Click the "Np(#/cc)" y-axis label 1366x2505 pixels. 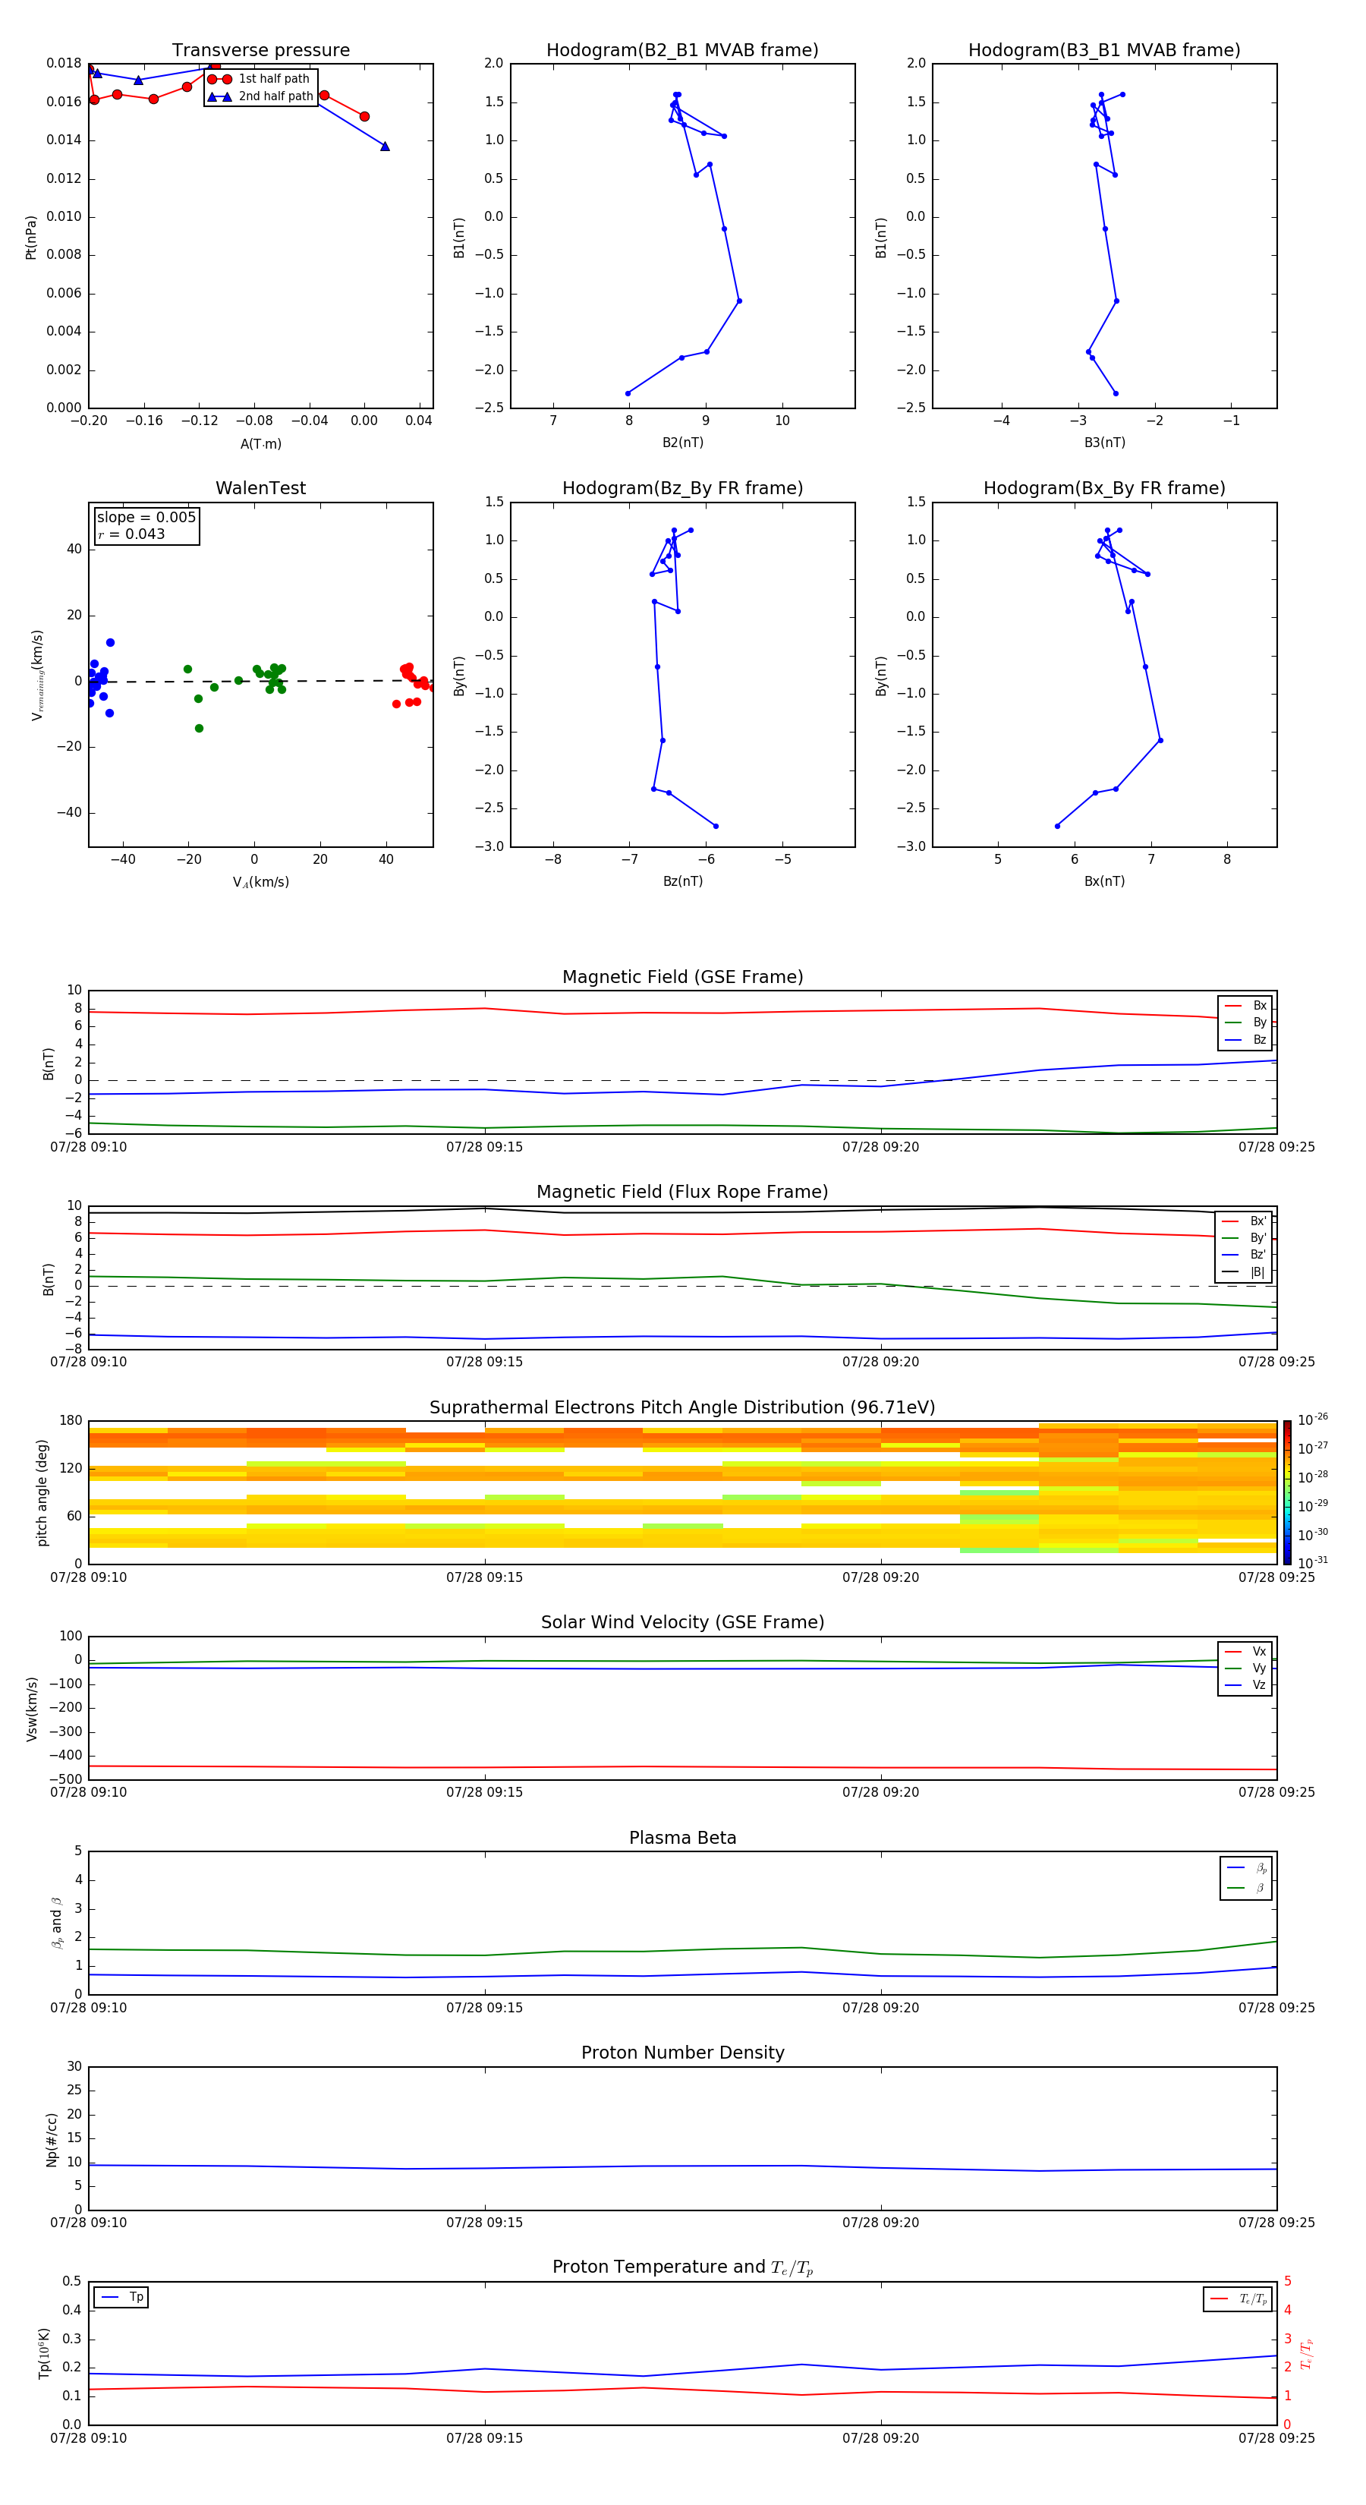[52, 2139]
